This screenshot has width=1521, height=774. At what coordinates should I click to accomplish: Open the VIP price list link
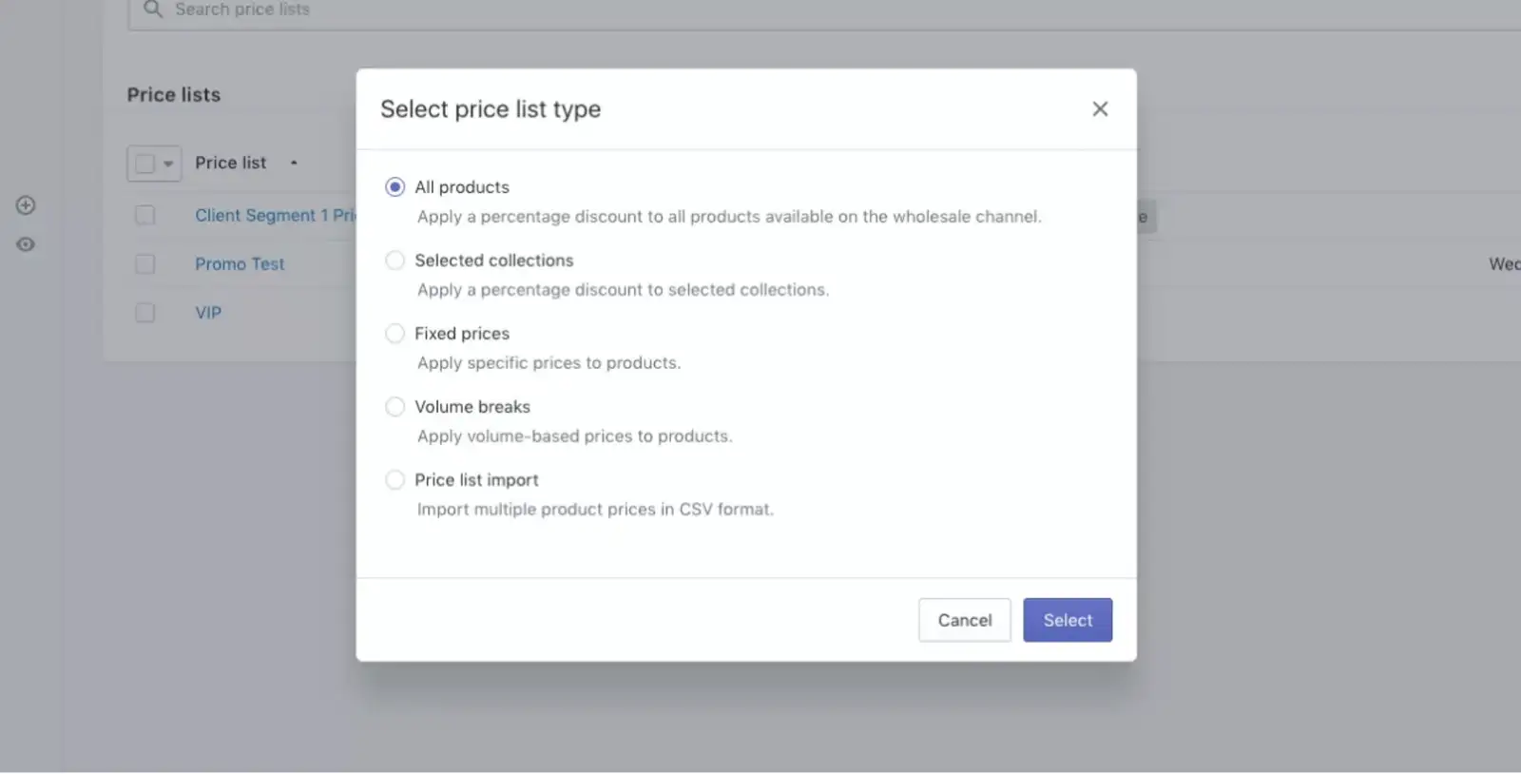pyautogui.click(x=208, y=313)
